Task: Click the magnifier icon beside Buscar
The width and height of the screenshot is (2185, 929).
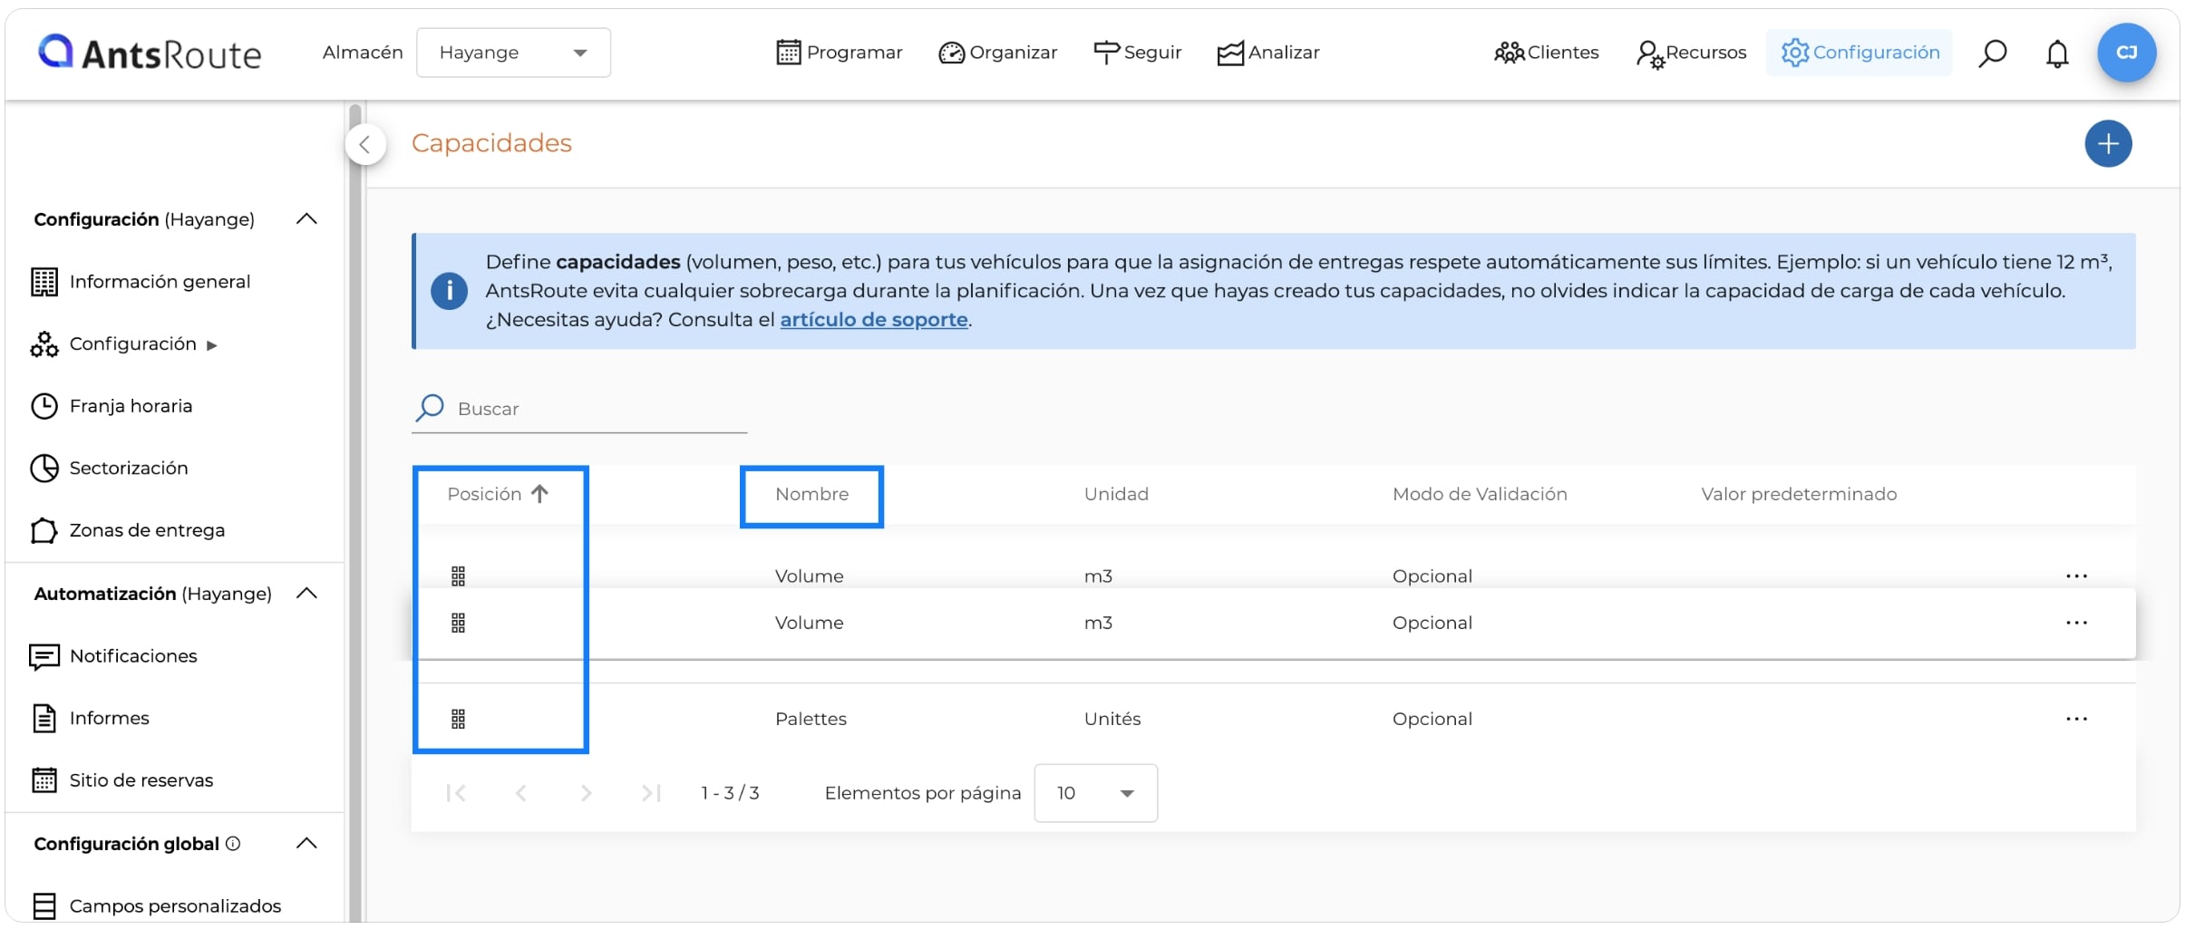Action: pyautogui.click(x=429, y=408)
